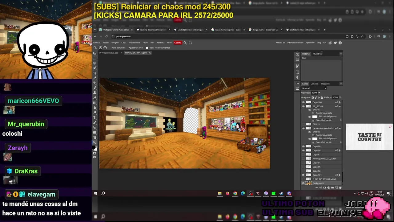
Task: Open the Relleno value dropdown arrow
Action: [x=340, y=97]
